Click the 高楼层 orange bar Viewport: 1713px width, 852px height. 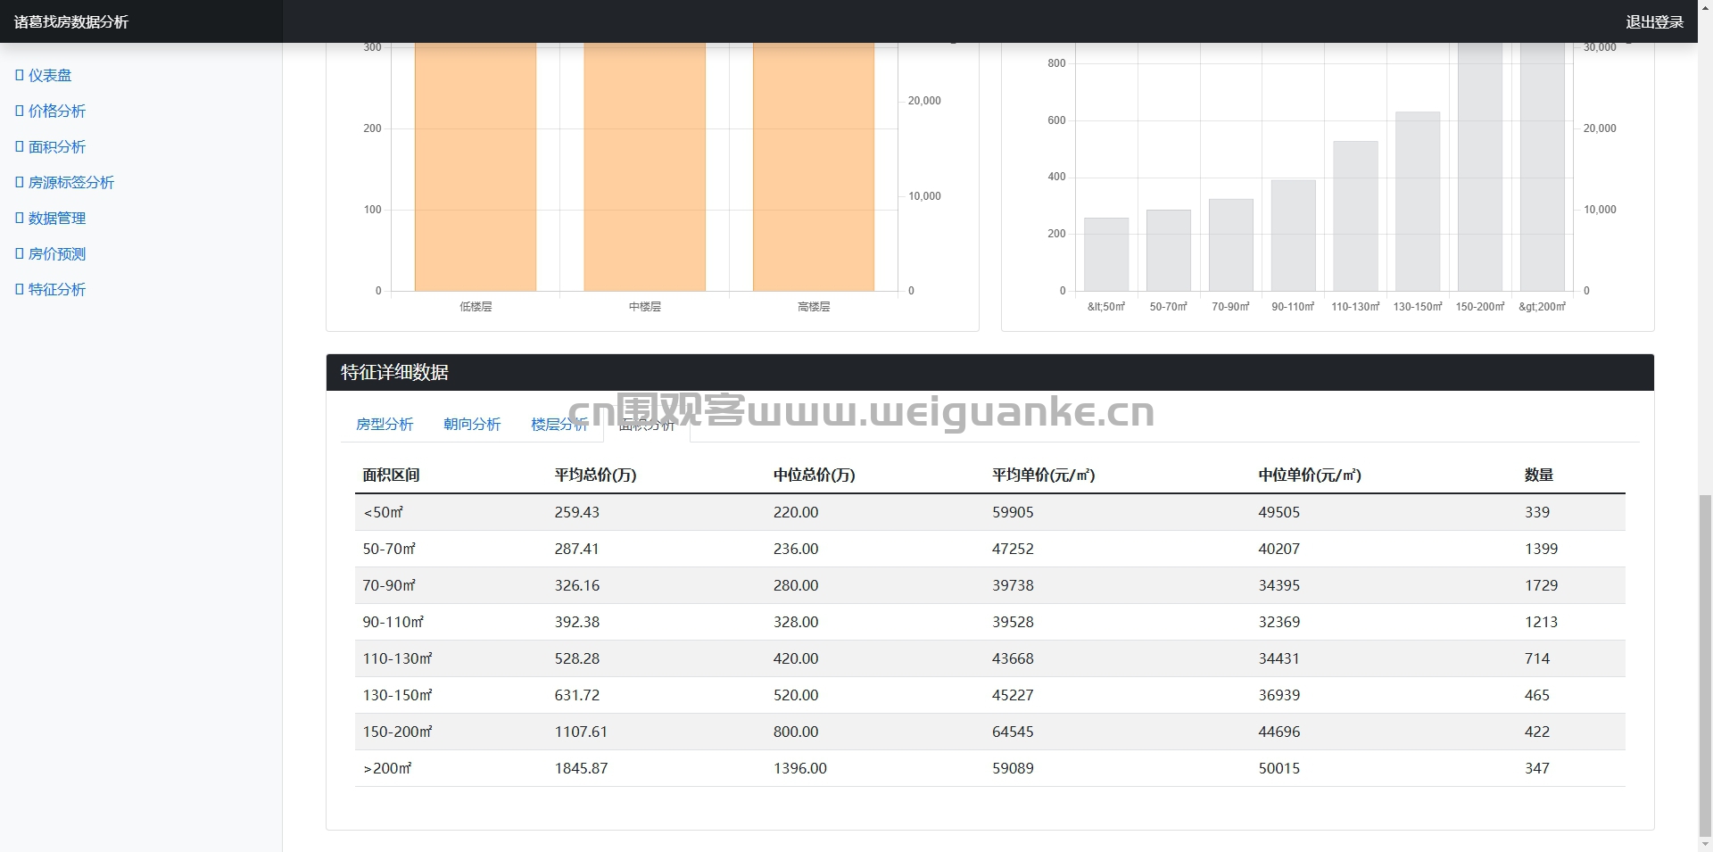(814, 167)
